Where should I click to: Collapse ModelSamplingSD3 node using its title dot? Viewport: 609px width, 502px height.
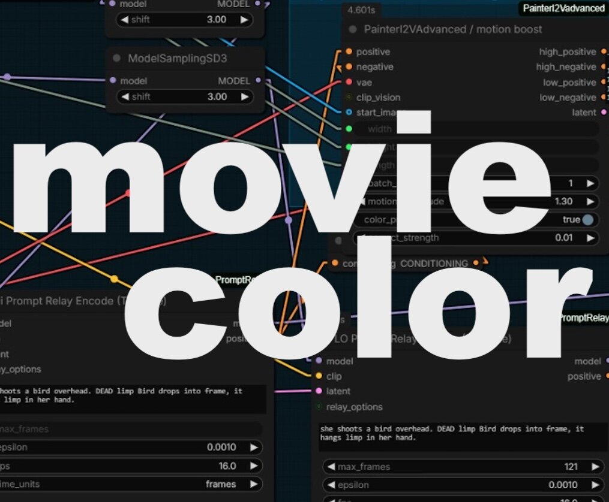point(116,59)
